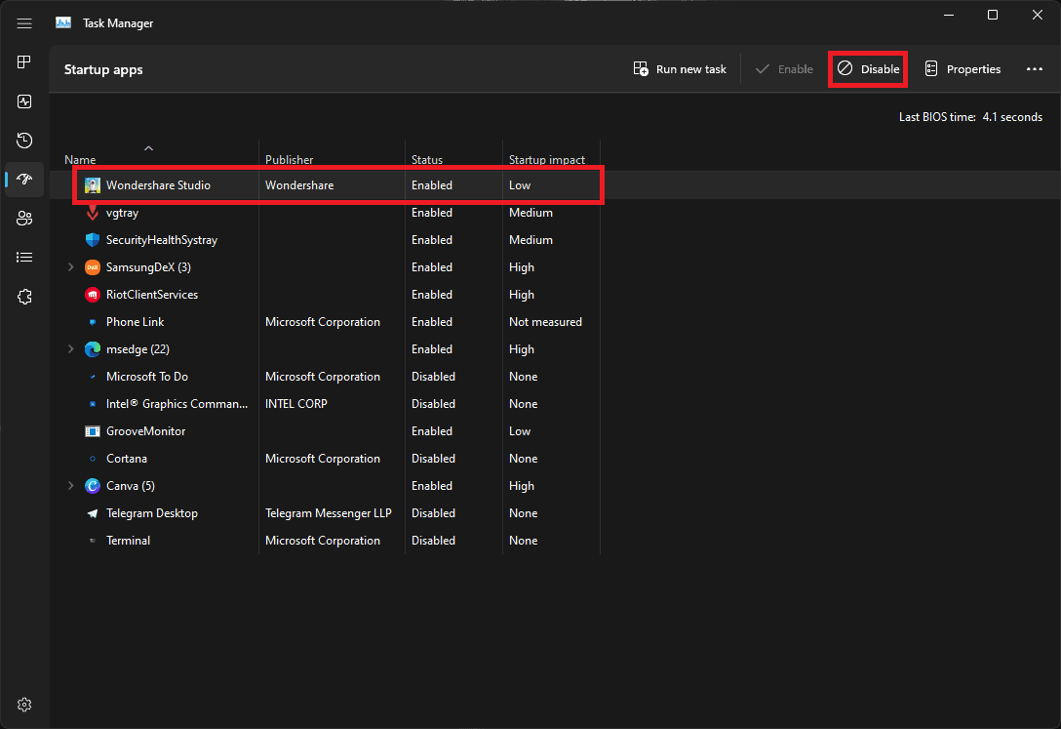Click Run new task button
The image size is (1061, 729).
(680, 69)
